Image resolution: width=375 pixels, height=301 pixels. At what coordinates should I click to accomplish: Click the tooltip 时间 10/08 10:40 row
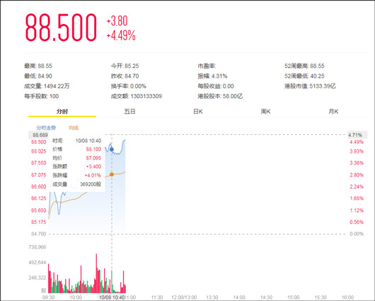tap(77, 141)
